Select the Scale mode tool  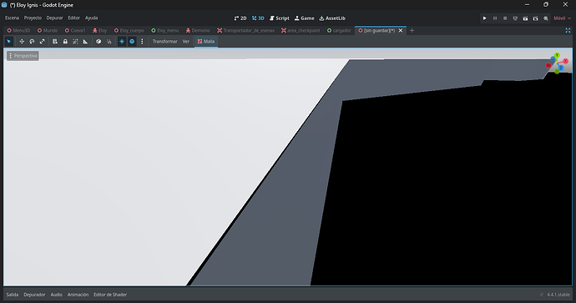(43, 42)
